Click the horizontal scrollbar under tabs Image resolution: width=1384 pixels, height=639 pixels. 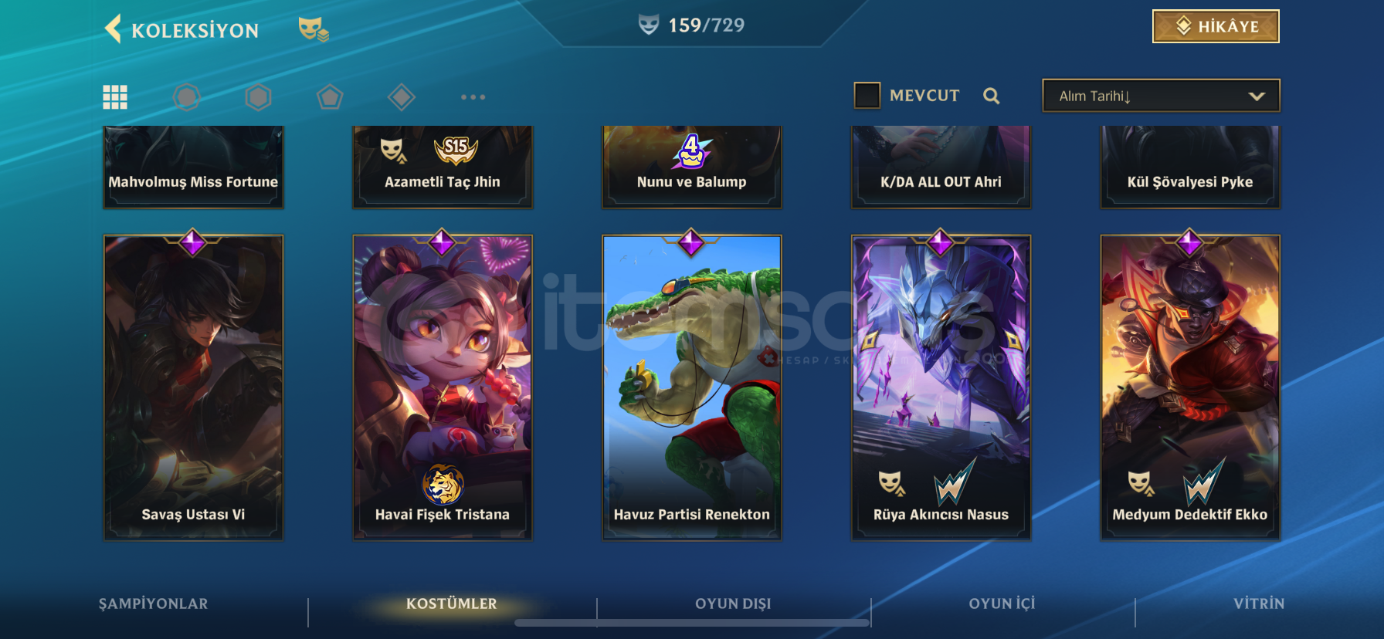[x=693, y=623]
